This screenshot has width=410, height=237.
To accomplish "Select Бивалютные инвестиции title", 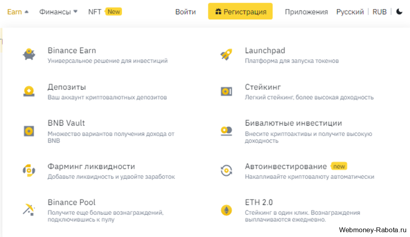I will (x=293, y=123).
